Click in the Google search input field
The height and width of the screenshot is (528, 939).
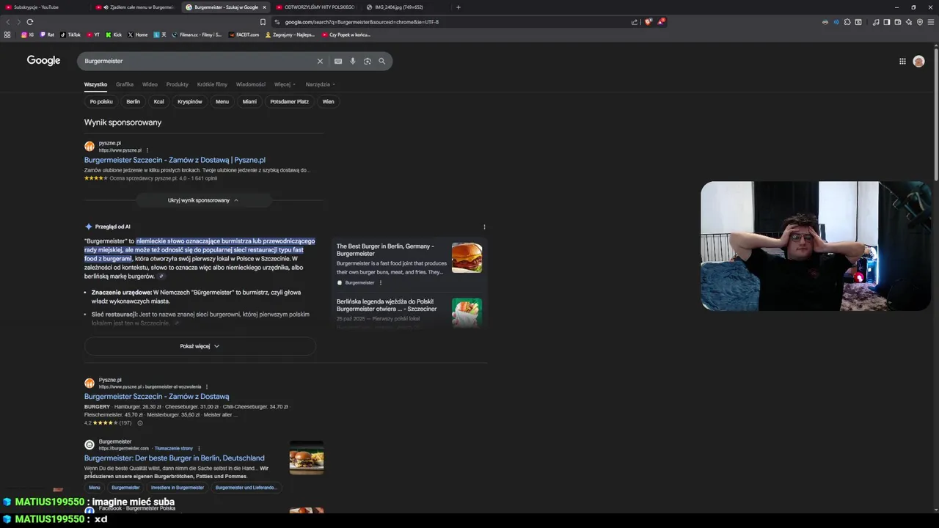point(198,61)
